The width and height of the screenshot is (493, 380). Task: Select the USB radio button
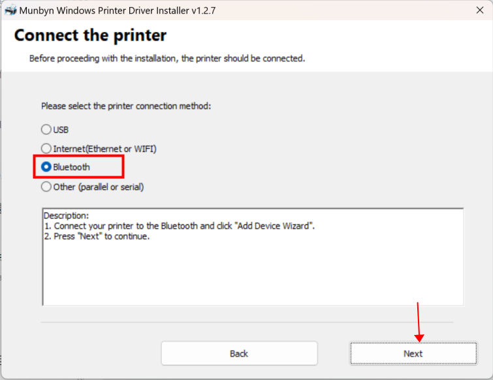[46, 129]
